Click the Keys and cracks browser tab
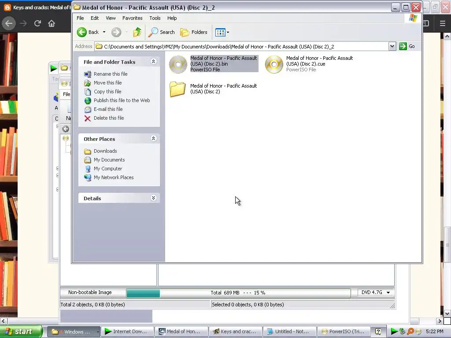 tap(37, 7)
